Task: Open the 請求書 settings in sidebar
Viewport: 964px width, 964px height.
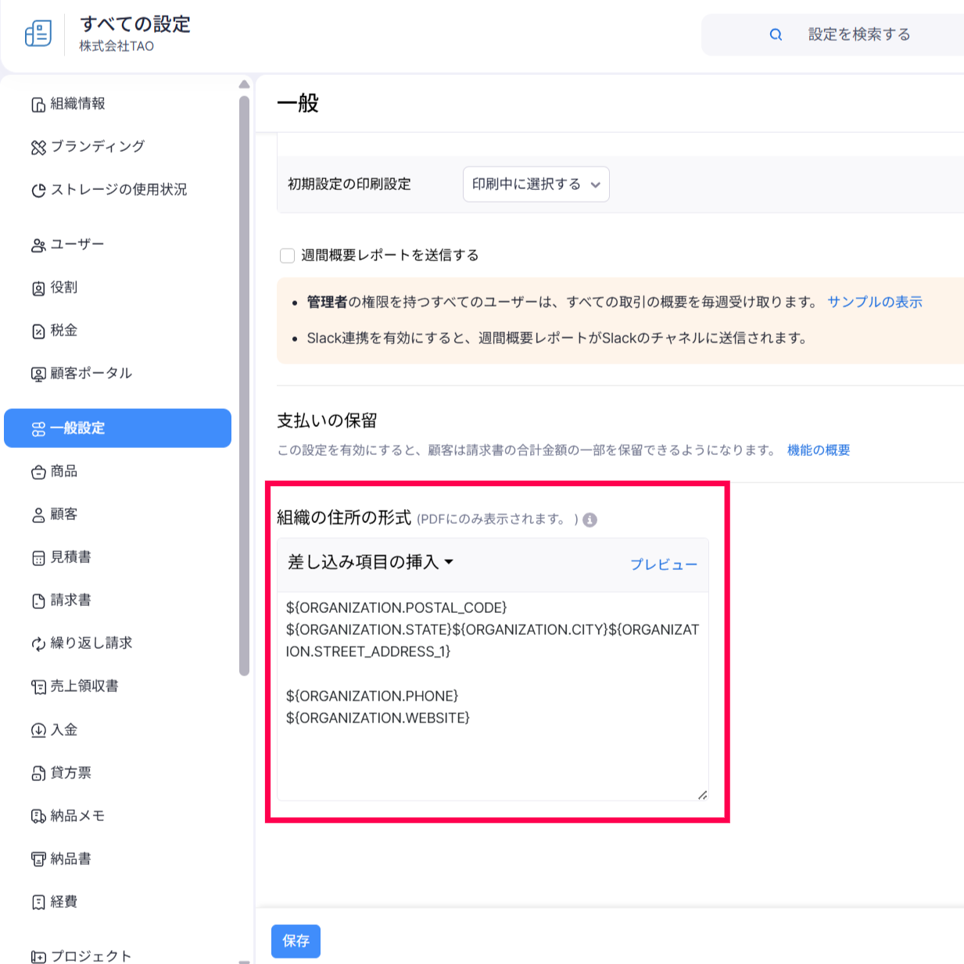Action: [70, 600]
